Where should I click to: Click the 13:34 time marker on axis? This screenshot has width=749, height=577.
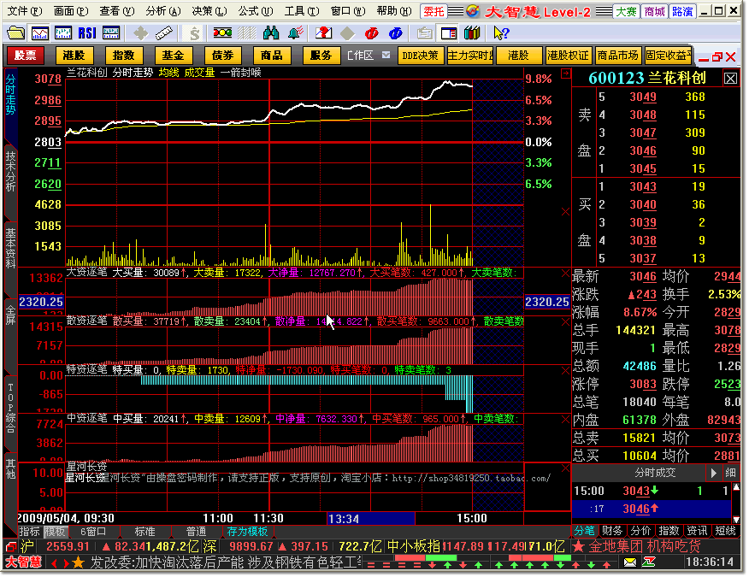point(371,519)
